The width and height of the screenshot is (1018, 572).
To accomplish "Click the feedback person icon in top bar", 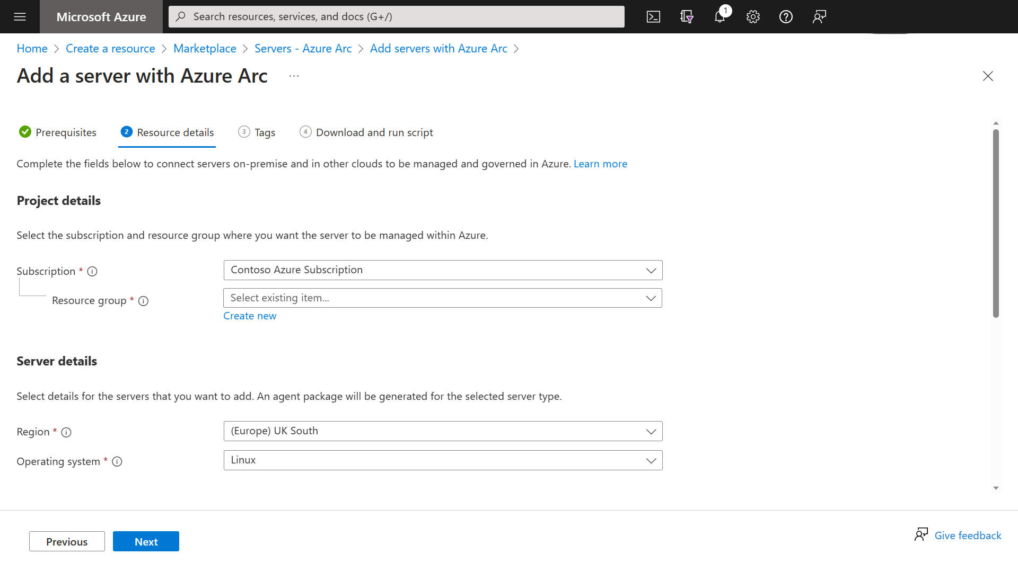I will (x=819, y=16).
